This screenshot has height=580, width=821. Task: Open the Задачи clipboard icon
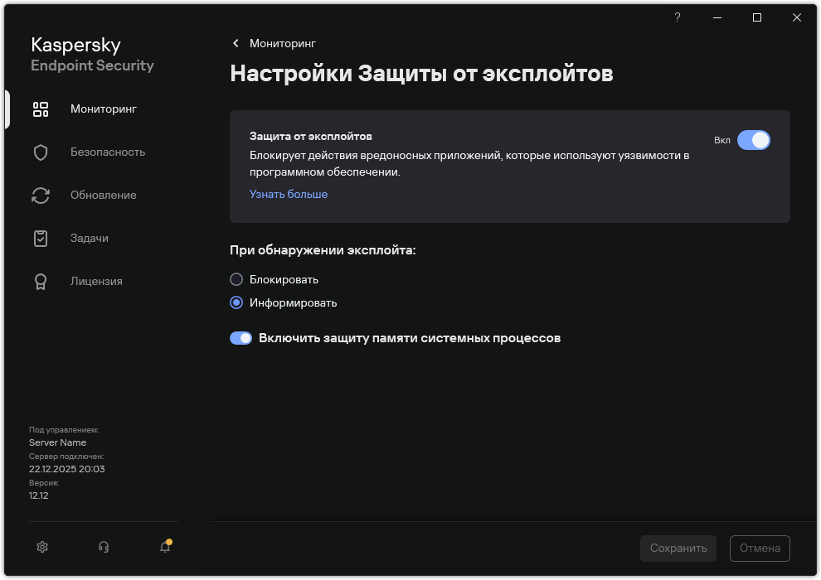(41, 238)
